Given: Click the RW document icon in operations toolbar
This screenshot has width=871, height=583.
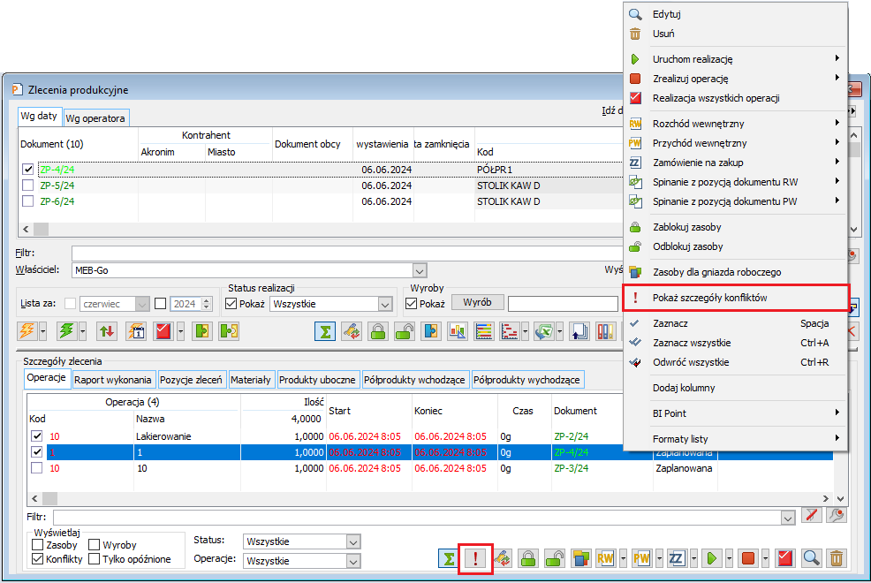Looking at the screenshot, I should (605, 558).
